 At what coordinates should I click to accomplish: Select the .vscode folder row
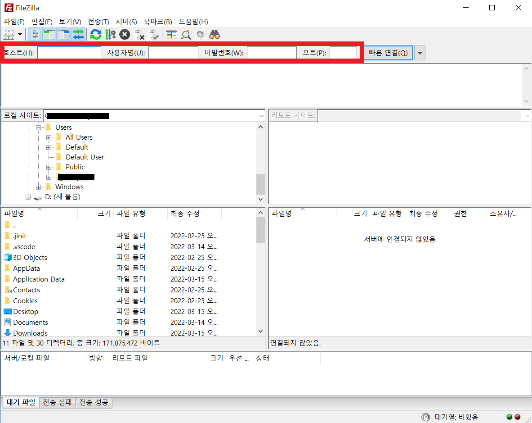tap(129, 247)
